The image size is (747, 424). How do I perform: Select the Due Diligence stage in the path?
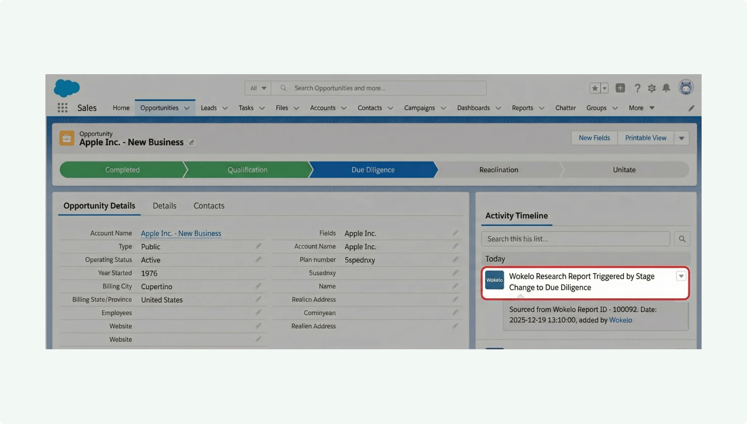pyautogui.click(x=373, y=170)
